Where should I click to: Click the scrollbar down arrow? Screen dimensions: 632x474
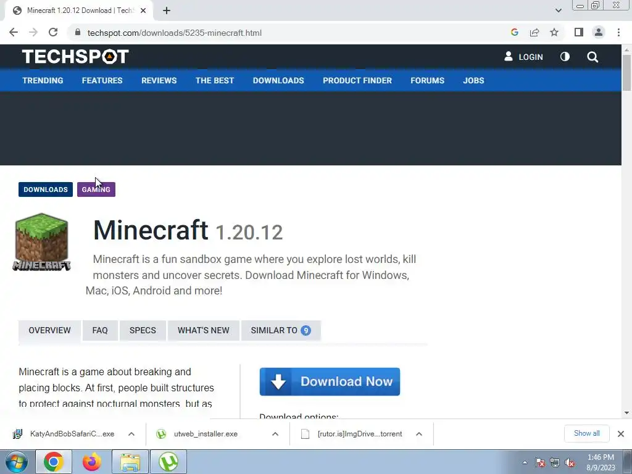(x=626, y=413)
